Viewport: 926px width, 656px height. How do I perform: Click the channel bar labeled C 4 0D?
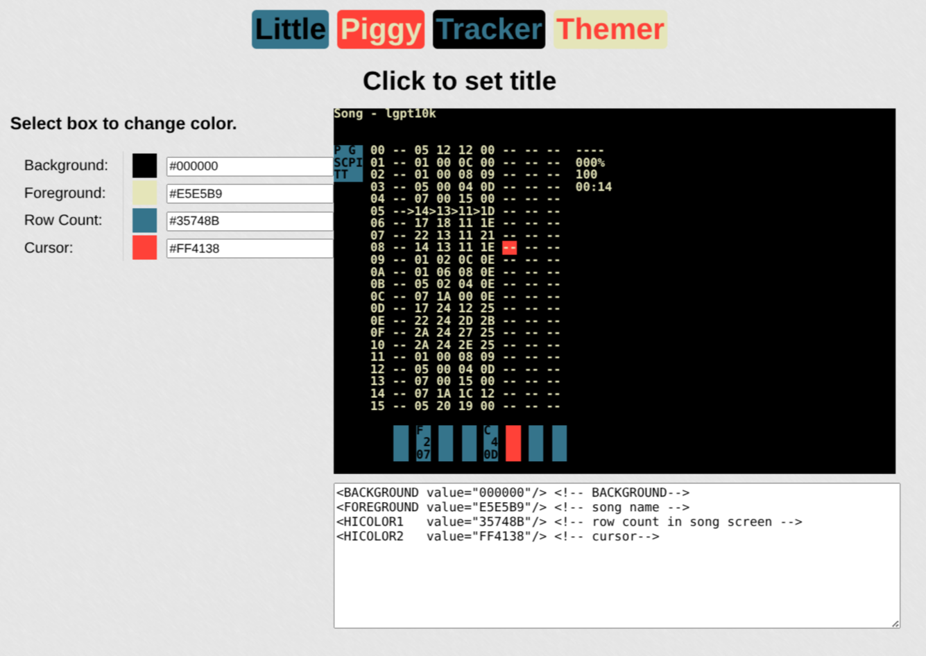point(490,442)
